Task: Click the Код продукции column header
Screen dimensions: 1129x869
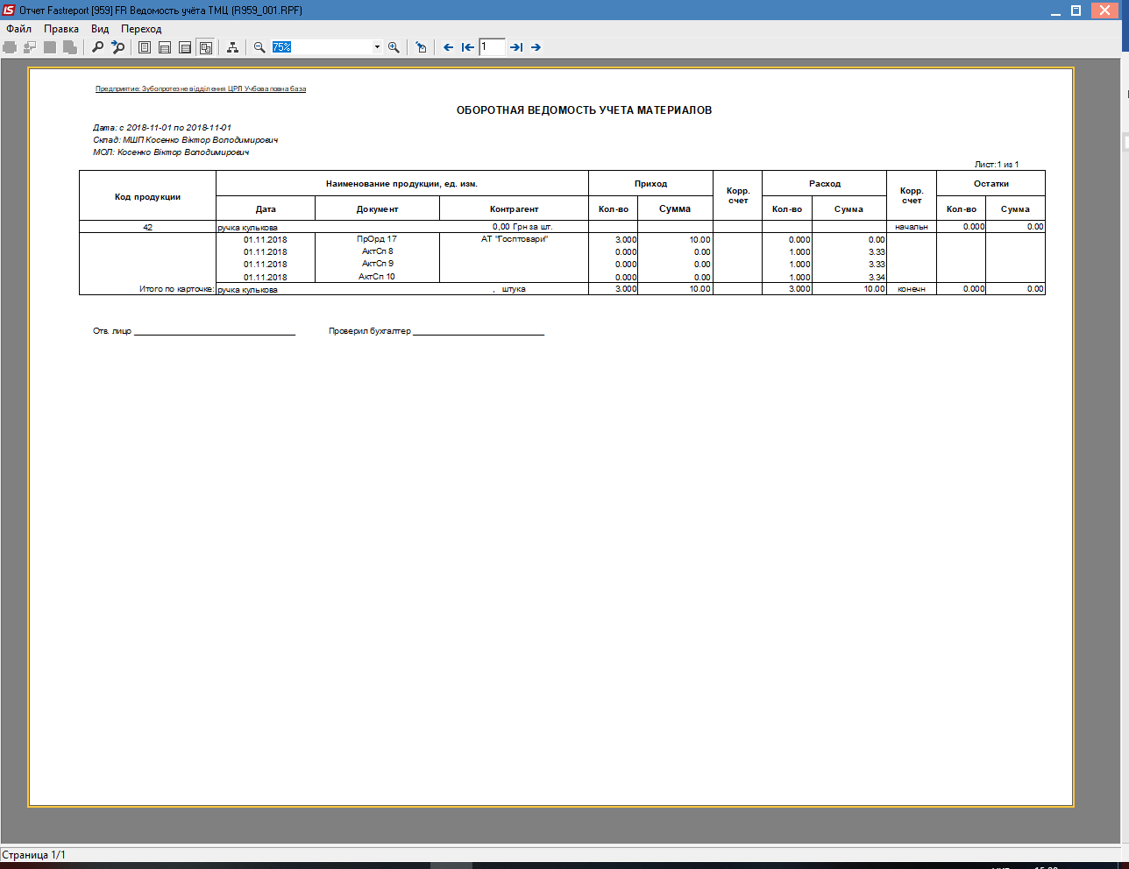Action: [x=147, y=197]
